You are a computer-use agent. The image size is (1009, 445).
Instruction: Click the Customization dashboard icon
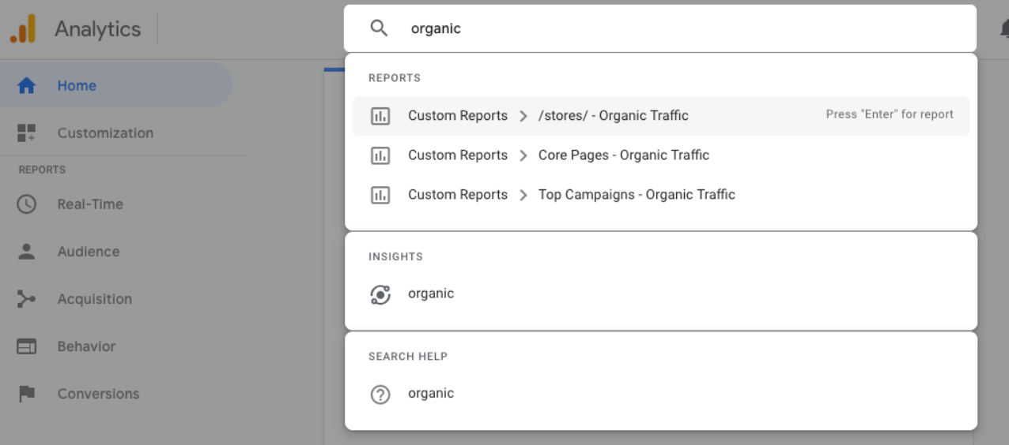(27, 133)
